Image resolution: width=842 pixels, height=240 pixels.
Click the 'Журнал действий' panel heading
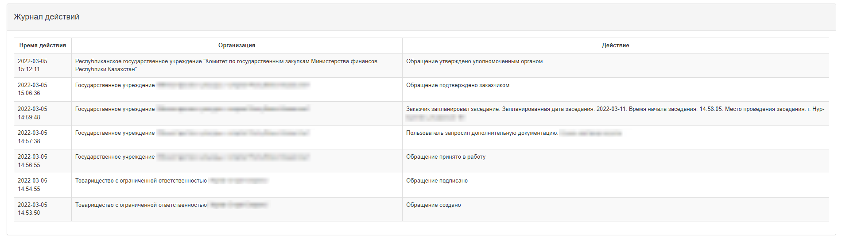pyautogui.click(x=47, y=17)
